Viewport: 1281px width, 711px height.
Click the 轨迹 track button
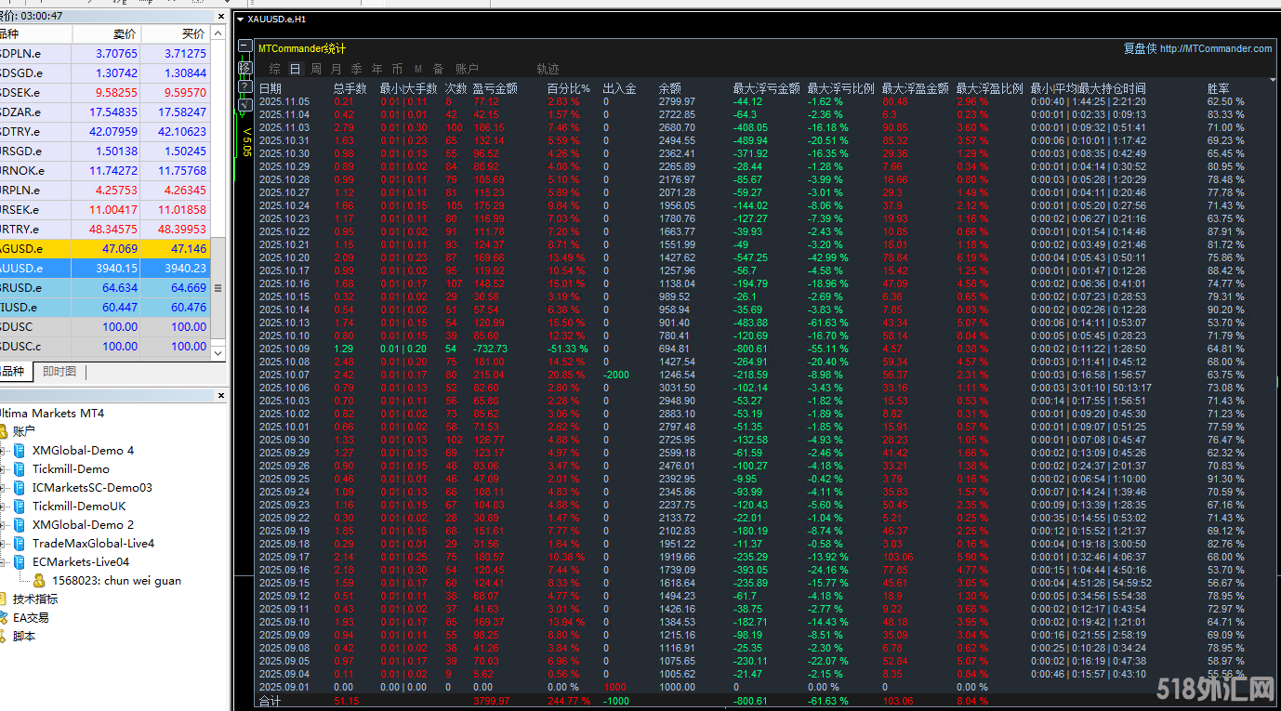click(548, 69)
